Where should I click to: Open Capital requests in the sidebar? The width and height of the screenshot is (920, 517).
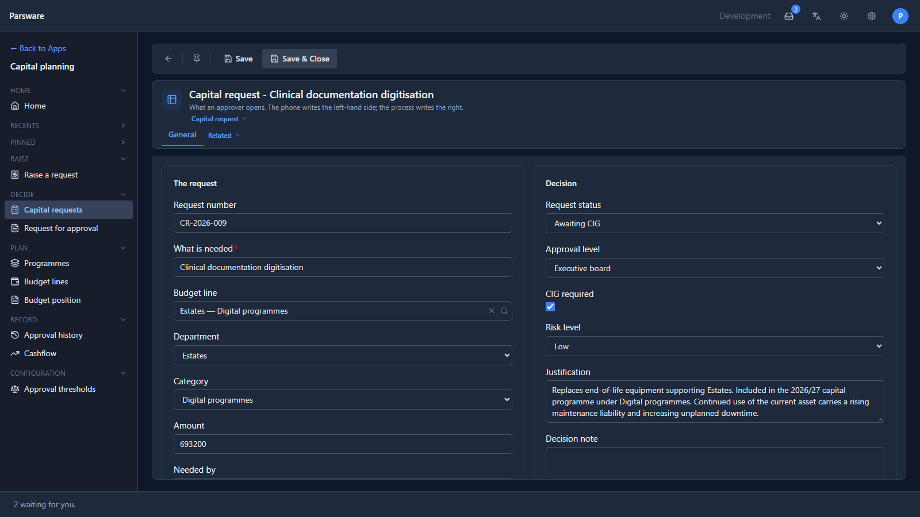(x=68, y=210)
